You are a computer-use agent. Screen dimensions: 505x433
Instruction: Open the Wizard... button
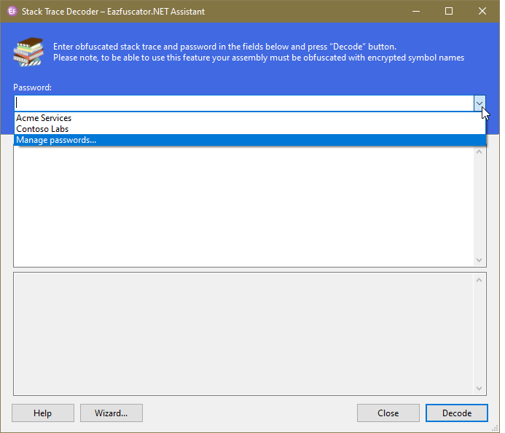[111, 413]
